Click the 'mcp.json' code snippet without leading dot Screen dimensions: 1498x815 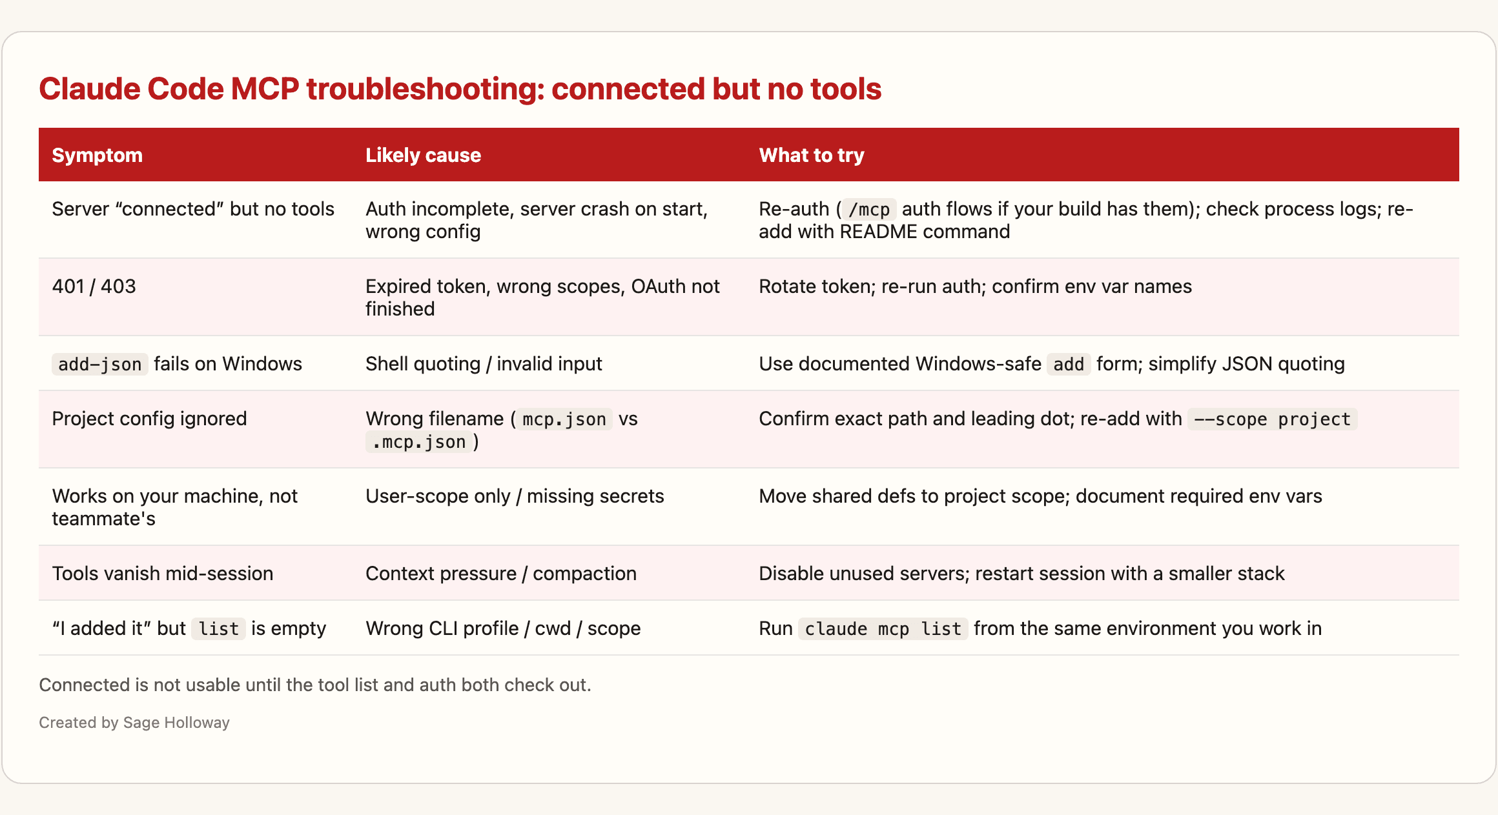564,419
